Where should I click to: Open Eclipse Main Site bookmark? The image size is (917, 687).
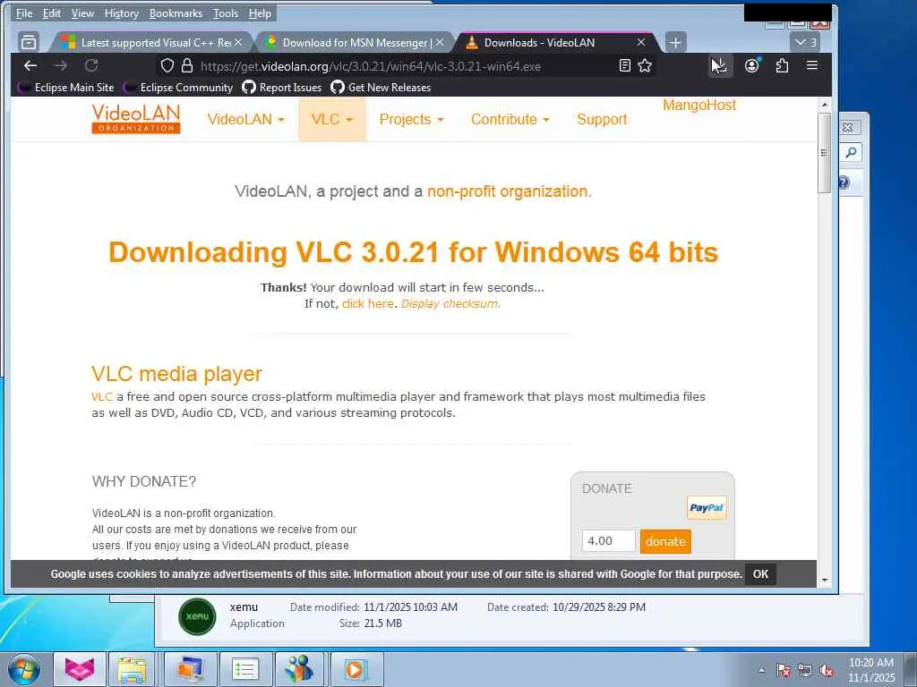click(65, 87)
